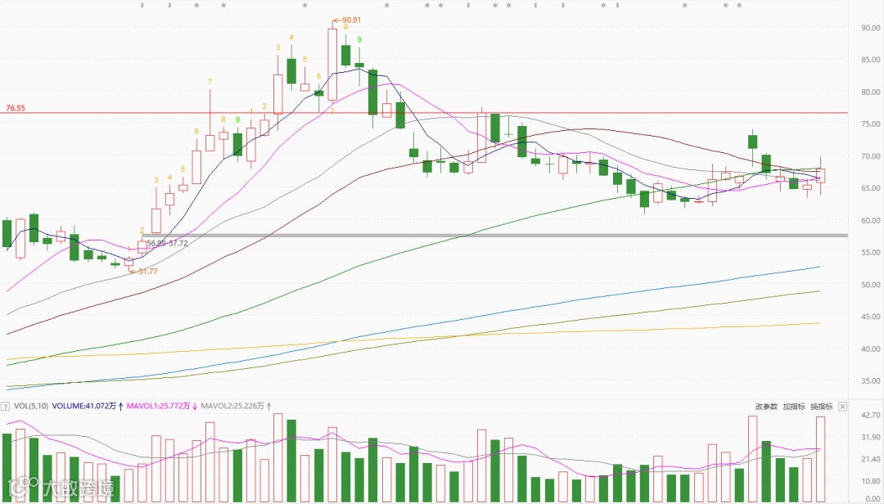Click the 90.00 price axis label
The height and width of the screenshot is (504, 884).
coord(869,28)
